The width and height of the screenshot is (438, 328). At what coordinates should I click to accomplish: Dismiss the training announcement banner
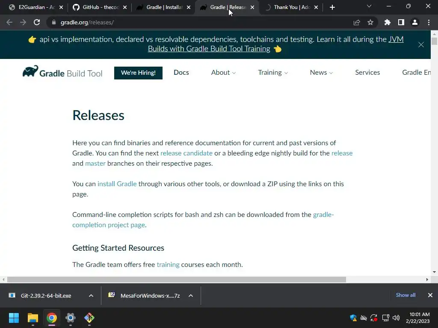421,44
